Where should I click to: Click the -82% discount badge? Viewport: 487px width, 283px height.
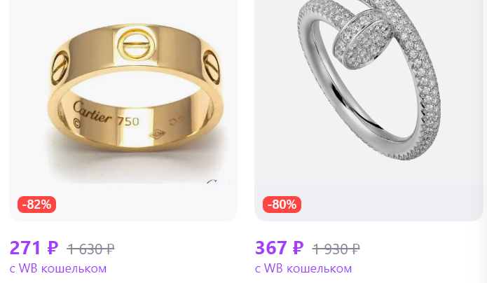pyautogui.click(x=36, y=205)
